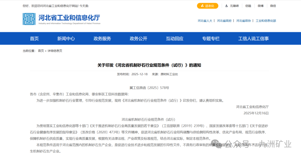The image size is (301, 156).
Task: Click source text 原材料工业处
Action: 169,74
